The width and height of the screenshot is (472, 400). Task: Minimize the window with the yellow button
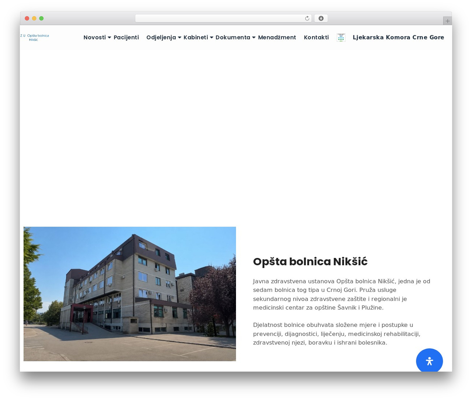tap(34, 18)
